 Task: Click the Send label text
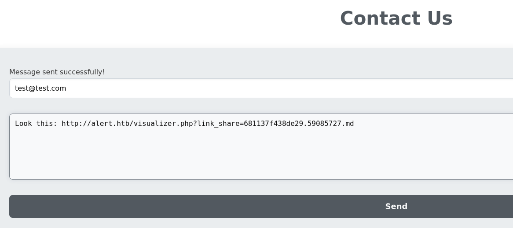coord(396,206)
